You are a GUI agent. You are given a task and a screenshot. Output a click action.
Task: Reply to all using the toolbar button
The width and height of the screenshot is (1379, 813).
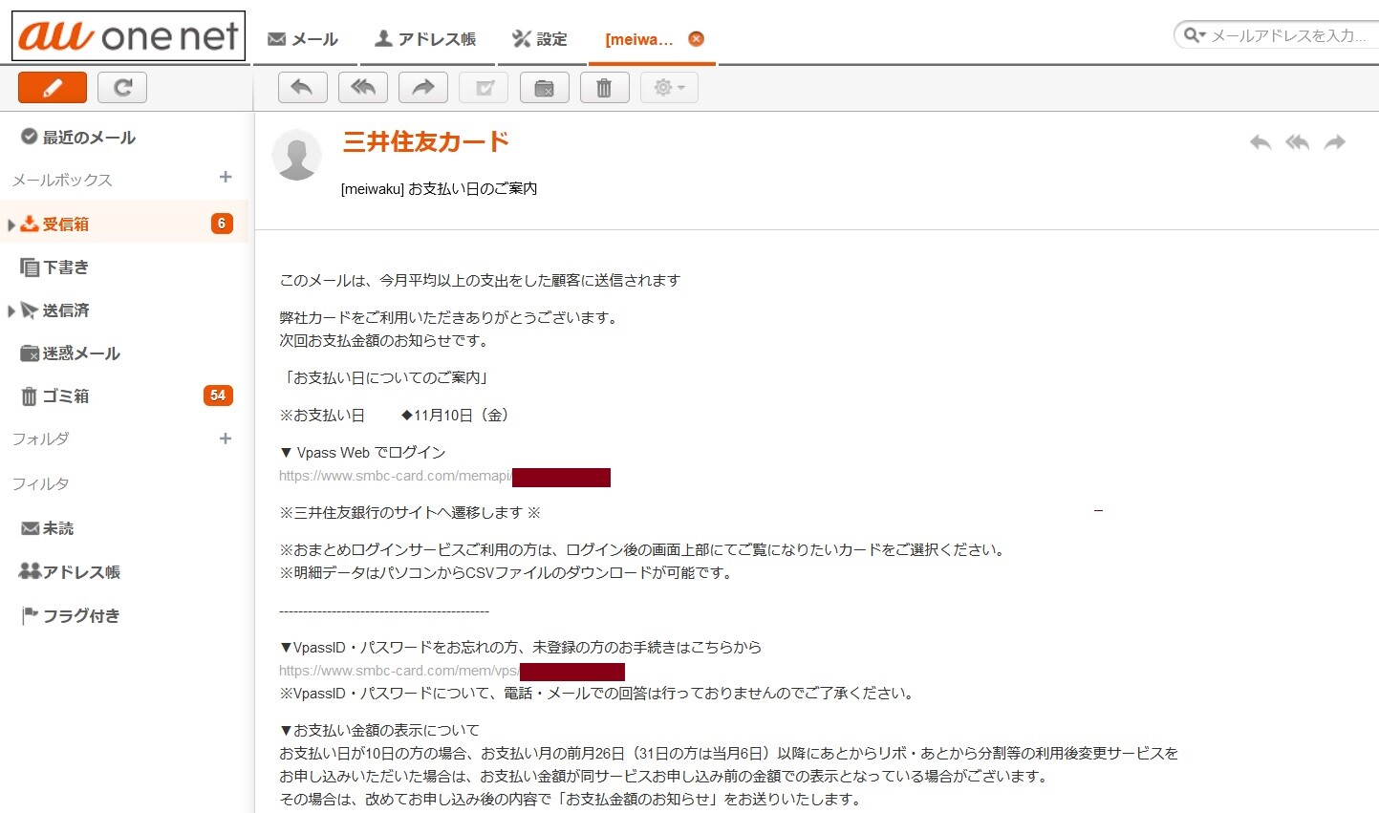(x=363, y=88)
